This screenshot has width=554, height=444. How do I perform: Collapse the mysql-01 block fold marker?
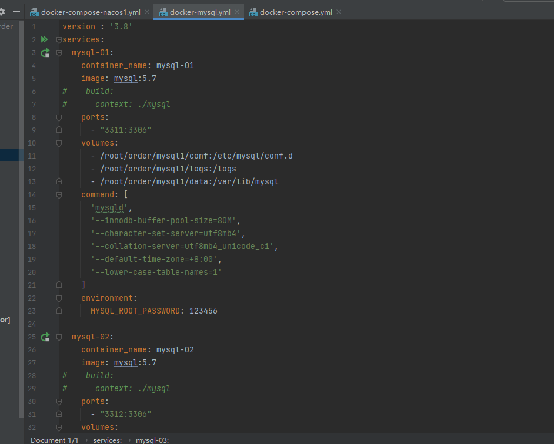click(59, 53)
